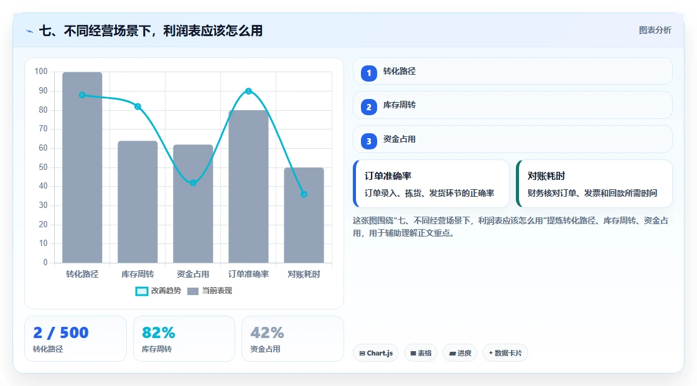Screen dimensions: 697x386
Task: Click the 2 / 500 转化路径 stat card
Action: click(75, 339)
